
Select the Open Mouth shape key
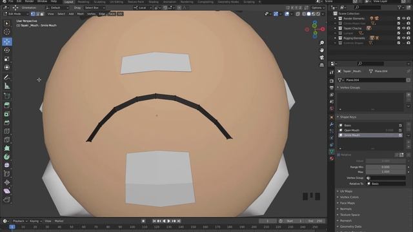tap(370, 130)
